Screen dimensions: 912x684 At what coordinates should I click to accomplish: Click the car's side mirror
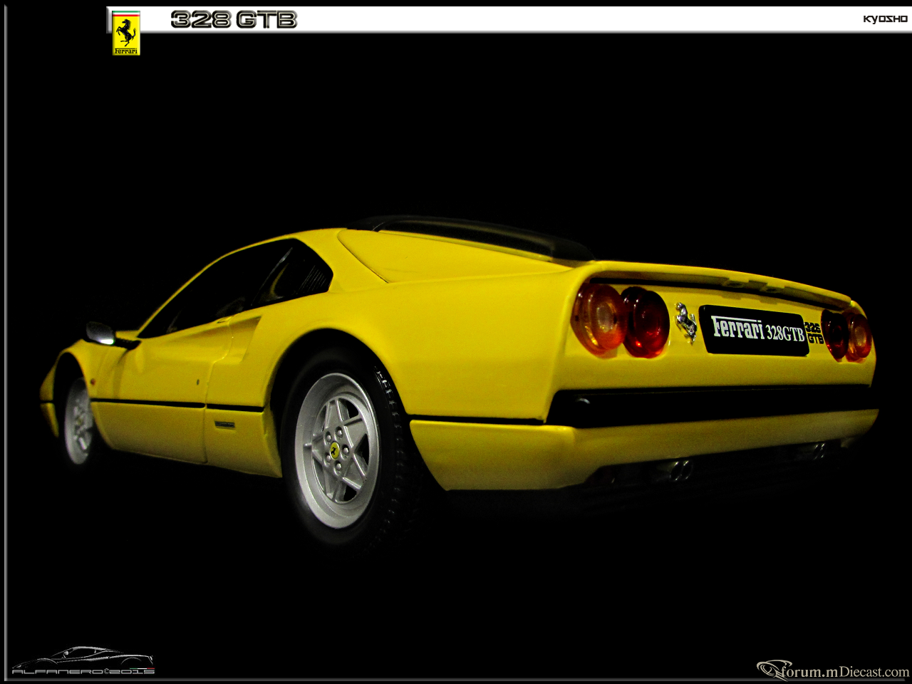tap(100, 333)
